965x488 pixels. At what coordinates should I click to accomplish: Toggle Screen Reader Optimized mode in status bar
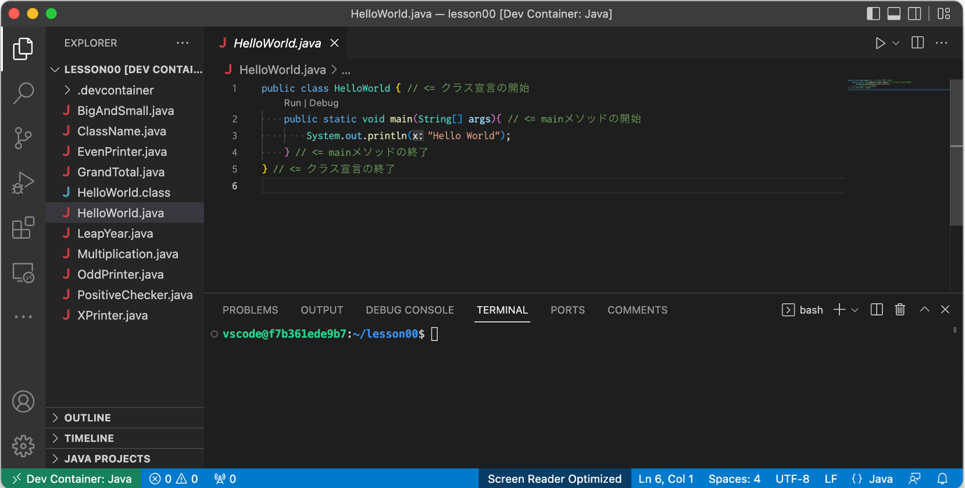[554, 479]
